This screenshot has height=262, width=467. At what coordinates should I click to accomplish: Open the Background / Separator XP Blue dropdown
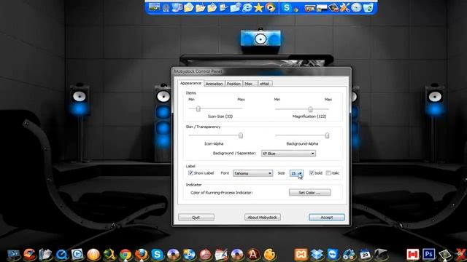click(x=288, y=154)
